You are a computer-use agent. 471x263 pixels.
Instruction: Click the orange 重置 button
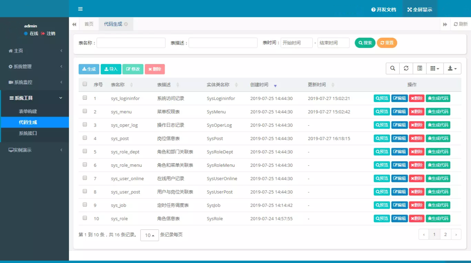[387, 43]
